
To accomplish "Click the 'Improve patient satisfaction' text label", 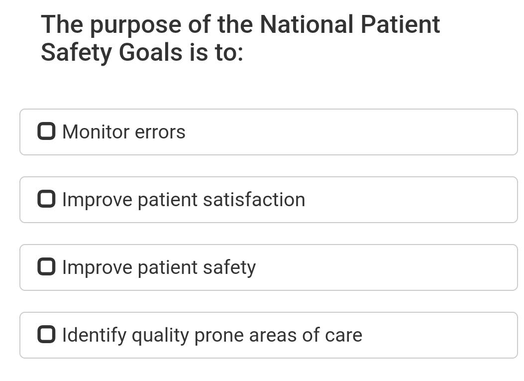I will (184, 199).
